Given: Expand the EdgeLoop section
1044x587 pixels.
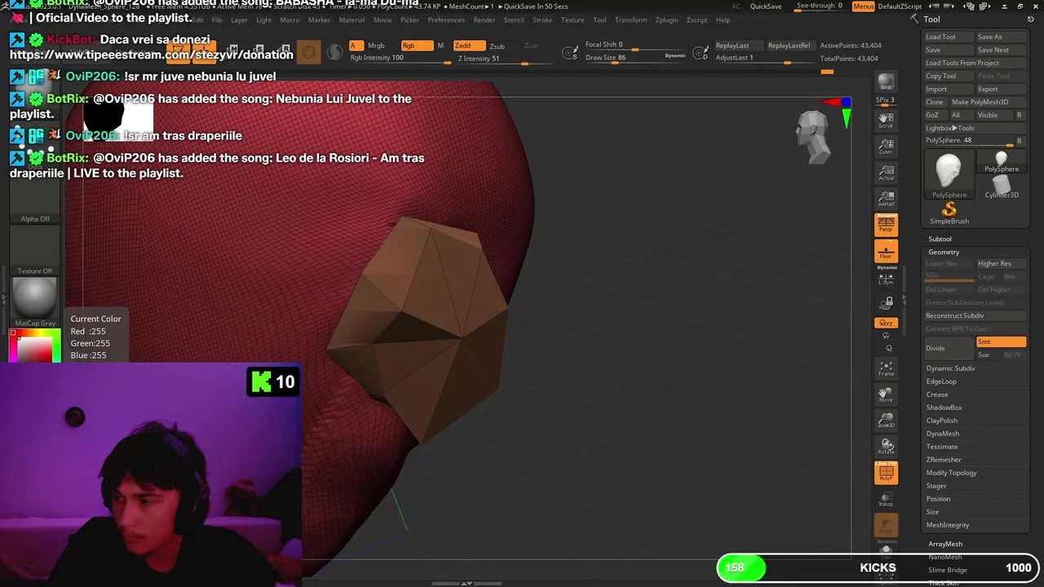Looking at the screenshot, I should [x=941, y=382].
